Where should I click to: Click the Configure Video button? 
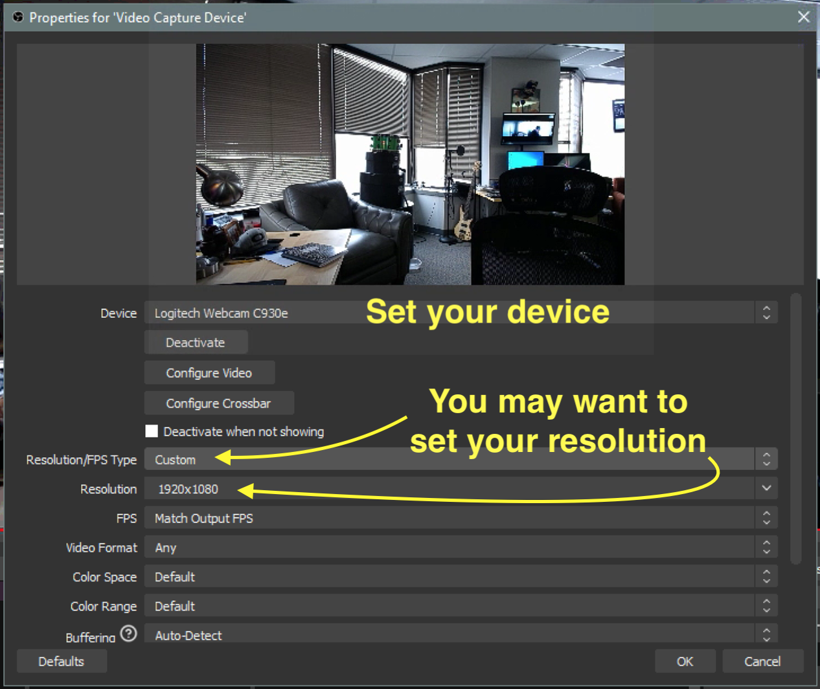(x=209, y=373)
